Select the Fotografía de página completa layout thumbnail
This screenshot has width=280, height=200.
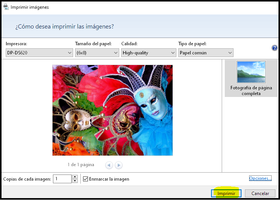pyautogui.click(x=251, y=78)
